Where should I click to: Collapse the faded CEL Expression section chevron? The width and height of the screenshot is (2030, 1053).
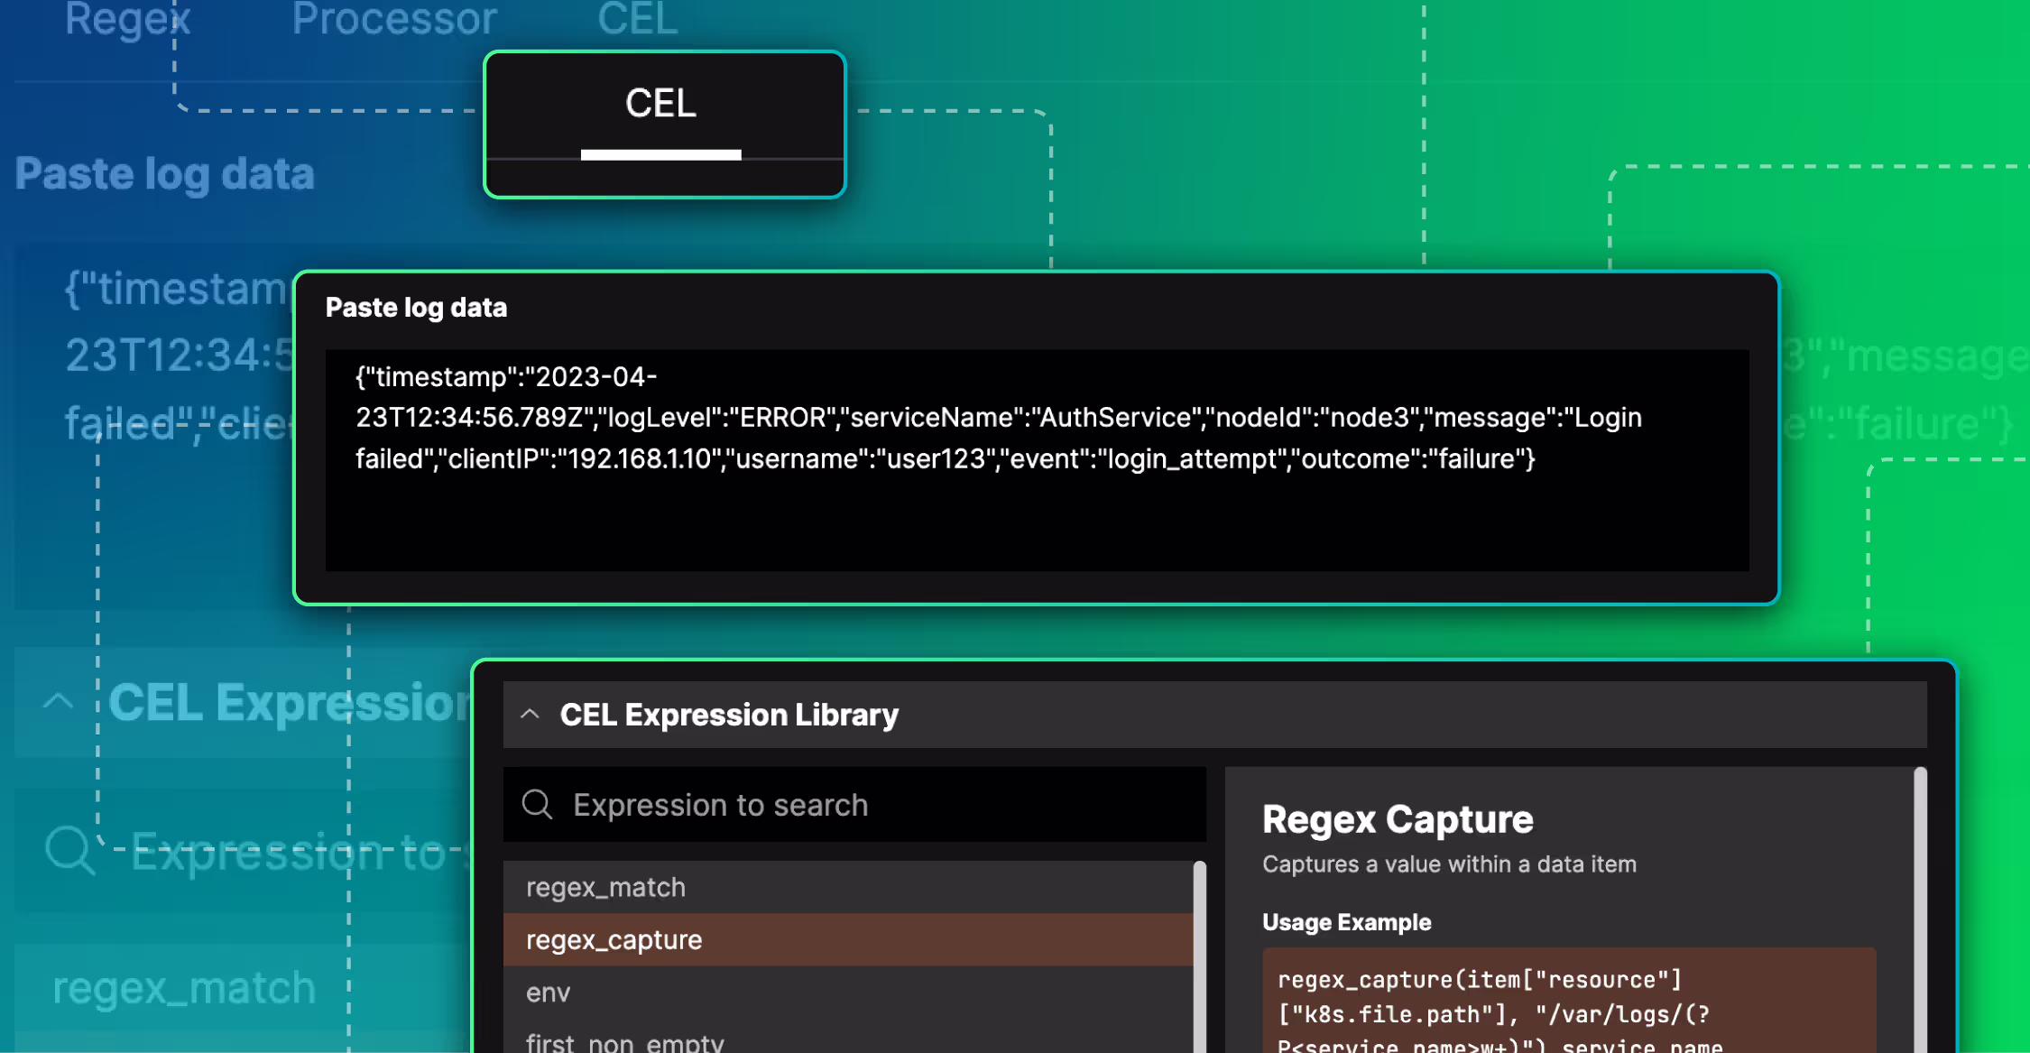pyautogui.click(x=59, y=702)
